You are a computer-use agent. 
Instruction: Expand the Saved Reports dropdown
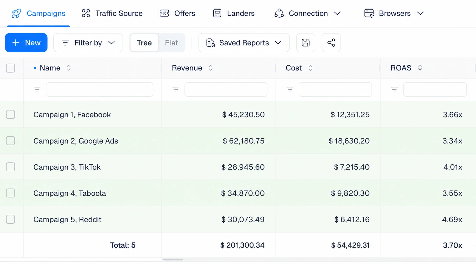pos(244,43)
